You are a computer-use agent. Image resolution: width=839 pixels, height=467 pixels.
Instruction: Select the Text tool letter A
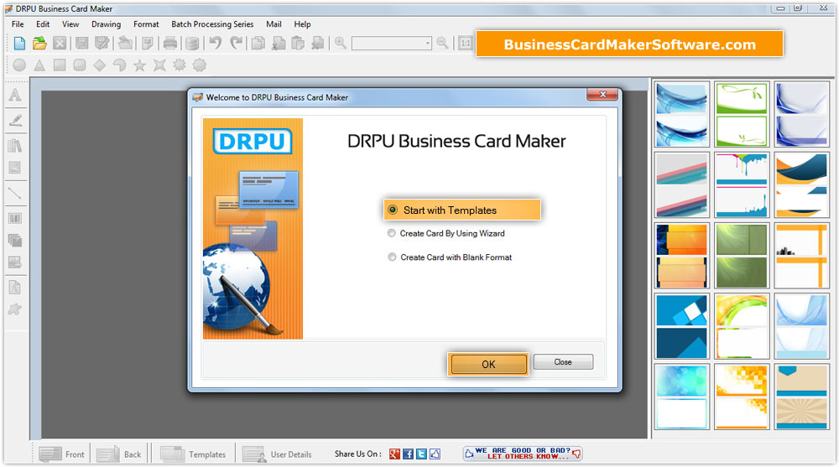15,95
